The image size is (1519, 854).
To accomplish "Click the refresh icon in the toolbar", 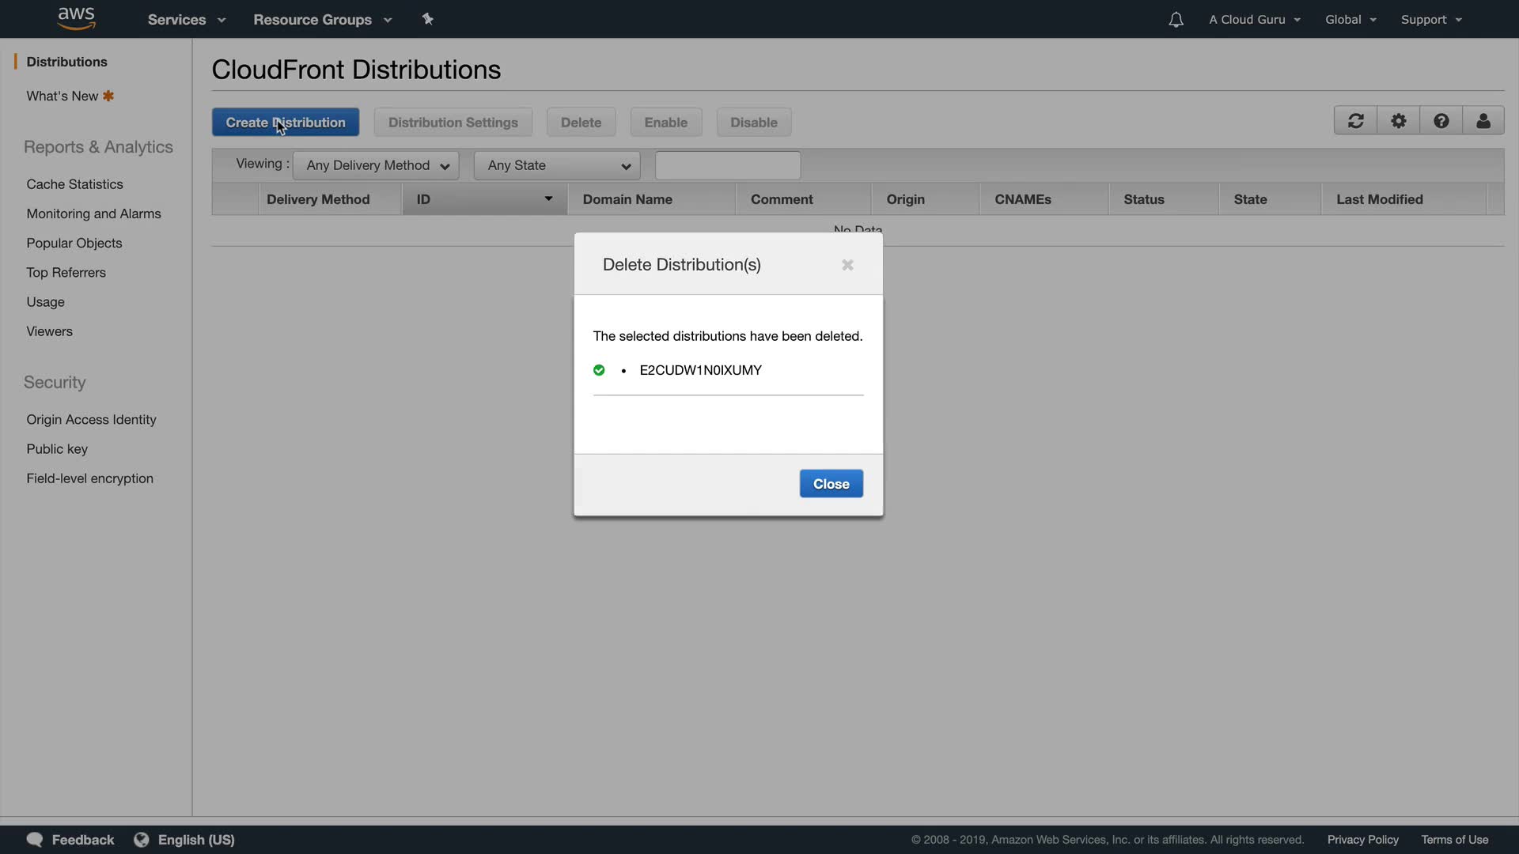I will click(1355, 121).
